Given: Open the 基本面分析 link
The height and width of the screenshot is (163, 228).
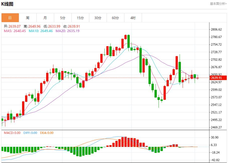Looking at the screenshot, I should click(x=218, y=4).
